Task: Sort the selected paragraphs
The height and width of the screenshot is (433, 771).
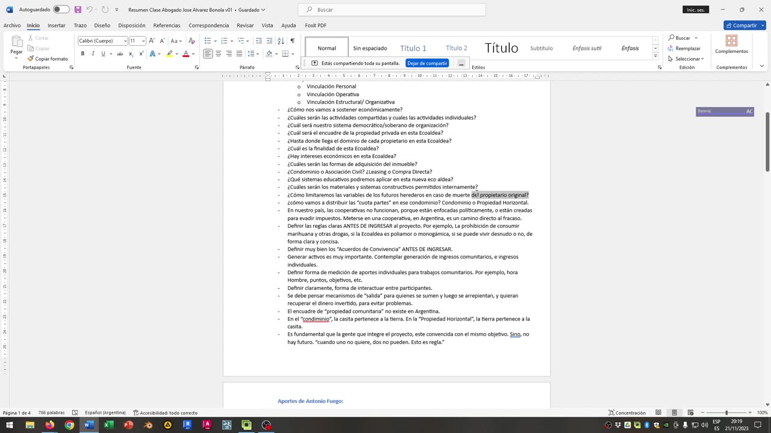Action: tap(281, 40)
